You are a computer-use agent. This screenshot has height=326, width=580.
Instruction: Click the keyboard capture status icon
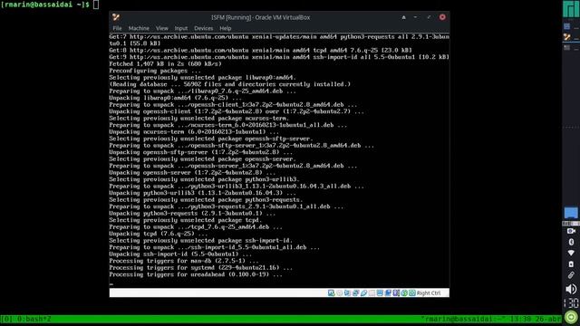point(412,292)
